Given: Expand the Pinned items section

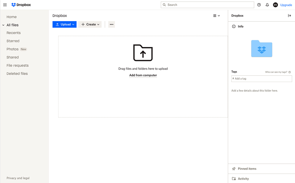Looking at the screenshot, I should click(x=247, y=169).
